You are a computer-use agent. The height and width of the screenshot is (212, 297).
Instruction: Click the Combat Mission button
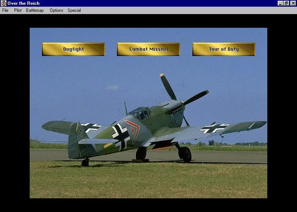click(148, 49)
